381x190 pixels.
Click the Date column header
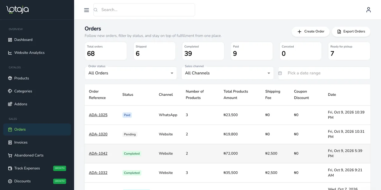click(x=332, y=95)
